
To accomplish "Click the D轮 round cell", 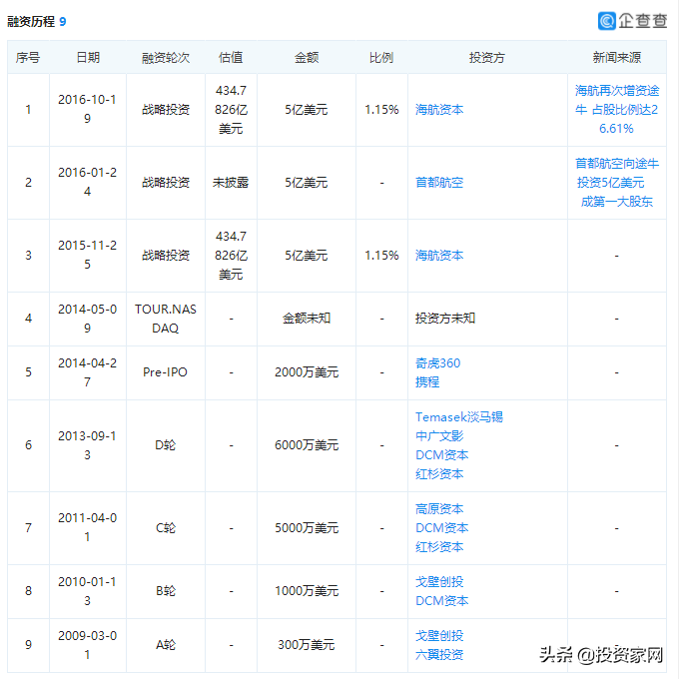I will click(x=166, y=445).
